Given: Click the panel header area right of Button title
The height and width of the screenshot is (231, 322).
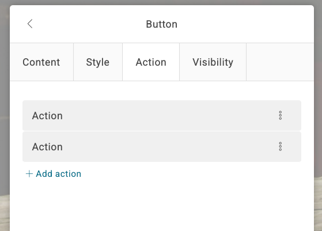Looking at the screenshot, I should point(245,24).
